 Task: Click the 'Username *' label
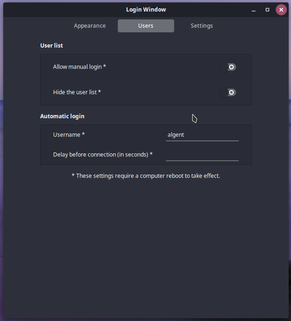(x=69, y=135)
